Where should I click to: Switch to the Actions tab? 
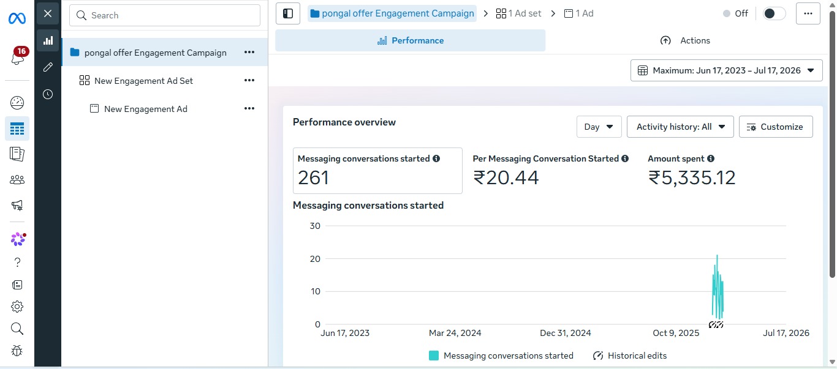[686, 40]
